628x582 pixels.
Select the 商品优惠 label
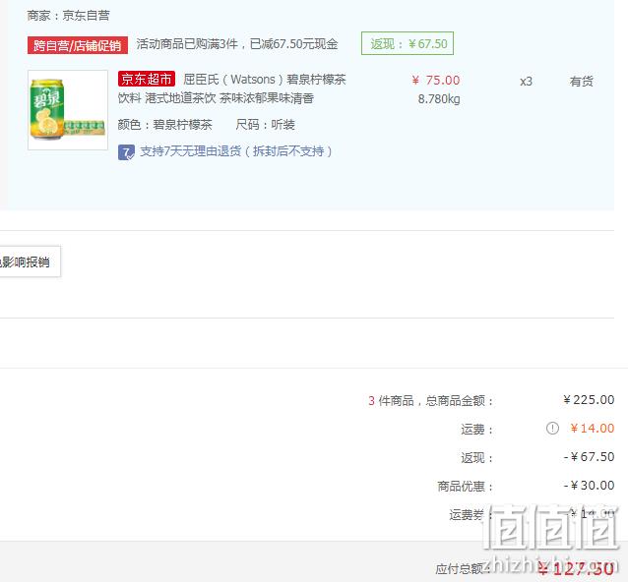pos(465,486)
